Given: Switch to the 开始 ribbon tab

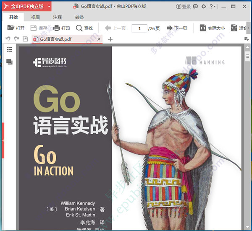Looking at the screenshot, I should tap(13, 17).
